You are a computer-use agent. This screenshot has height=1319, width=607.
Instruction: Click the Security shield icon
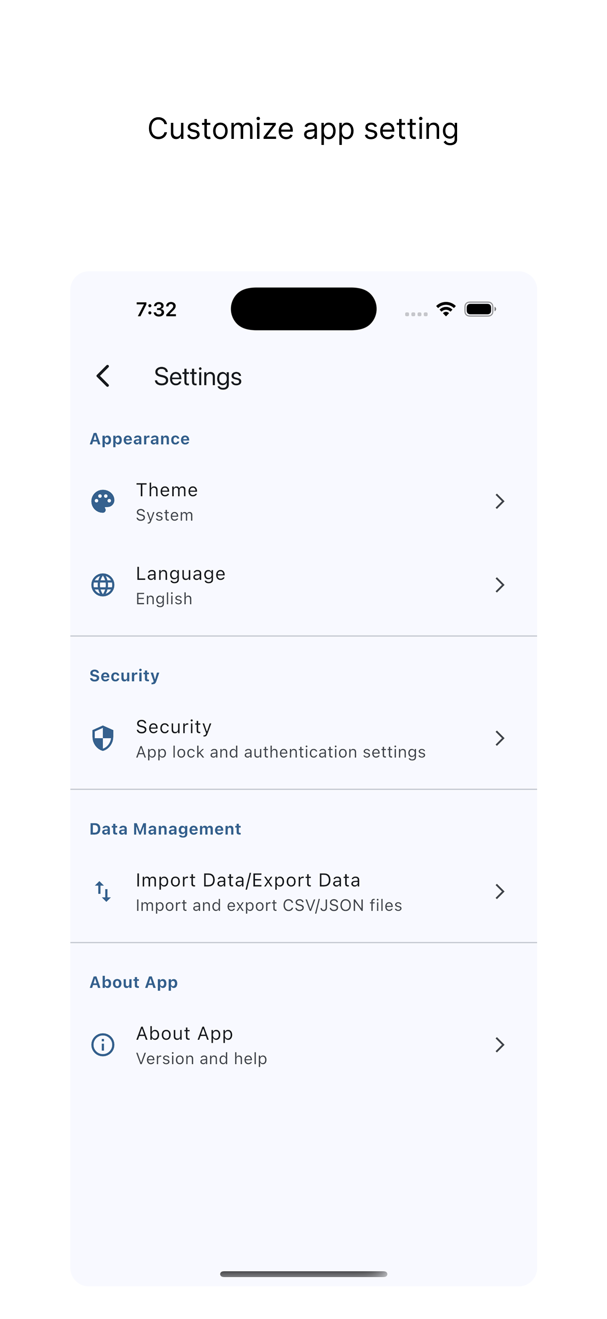103,738
